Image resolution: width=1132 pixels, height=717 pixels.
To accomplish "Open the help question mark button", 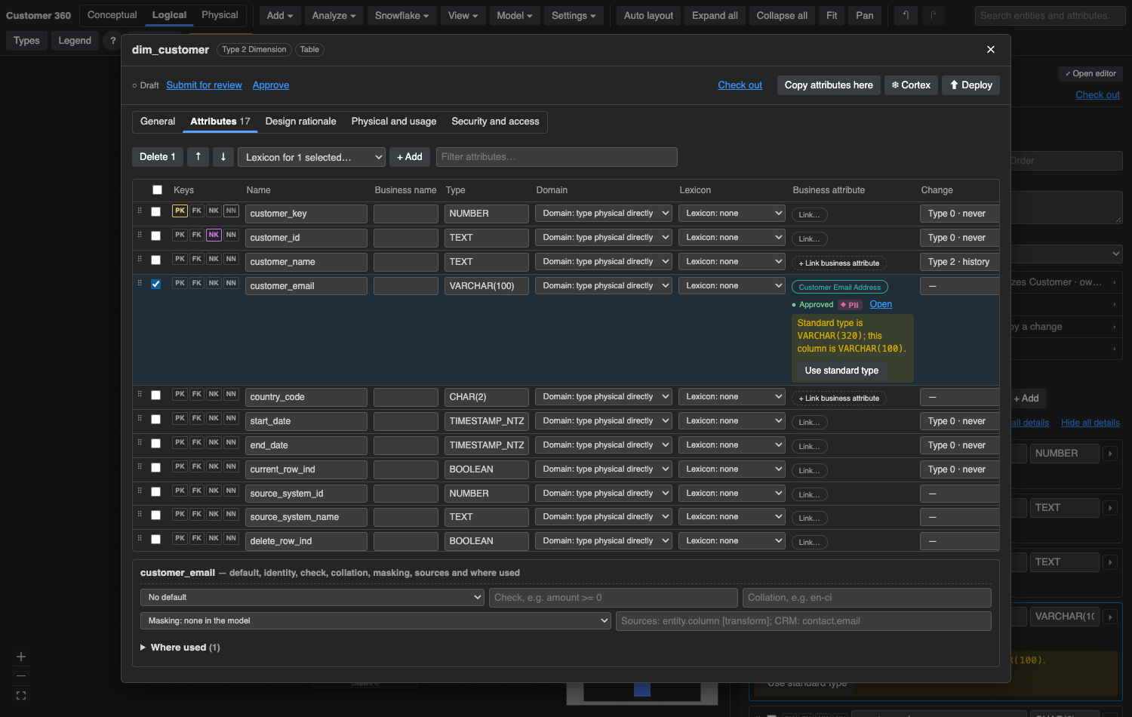I will point(113,41).
